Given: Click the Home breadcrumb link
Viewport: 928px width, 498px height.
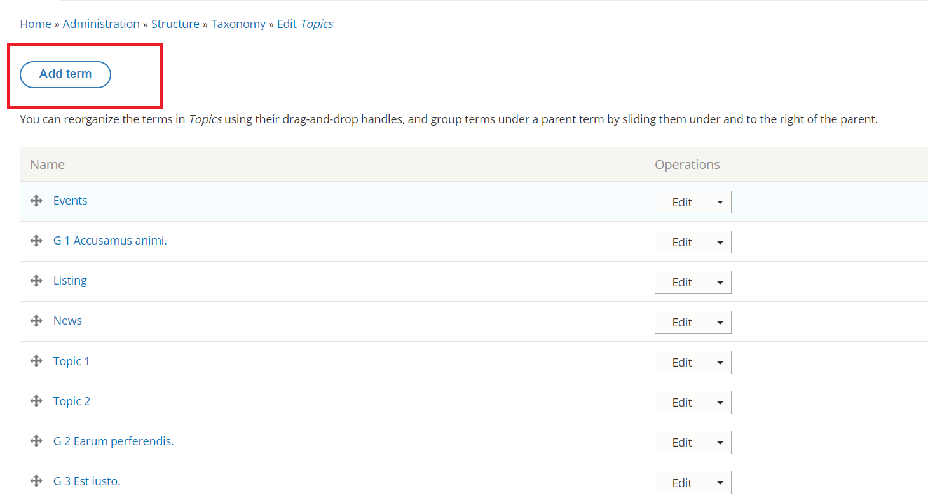Looking at the screenshot, I should pos(36,24).
